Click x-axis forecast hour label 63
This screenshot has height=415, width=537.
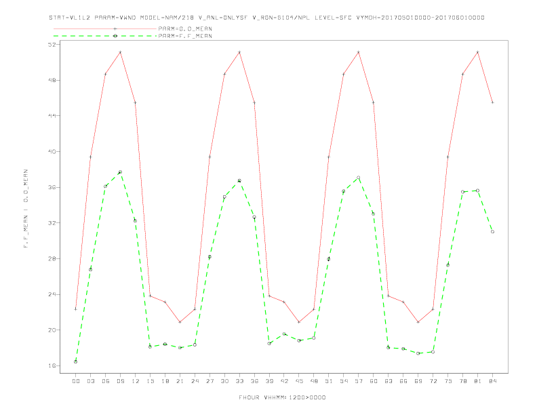[389, 381]
